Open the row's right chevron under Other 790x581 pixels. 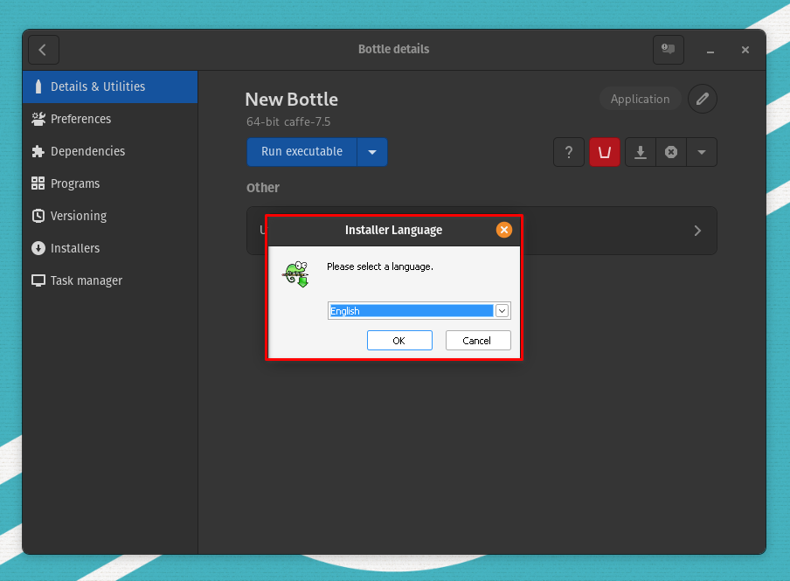point(697,231)
